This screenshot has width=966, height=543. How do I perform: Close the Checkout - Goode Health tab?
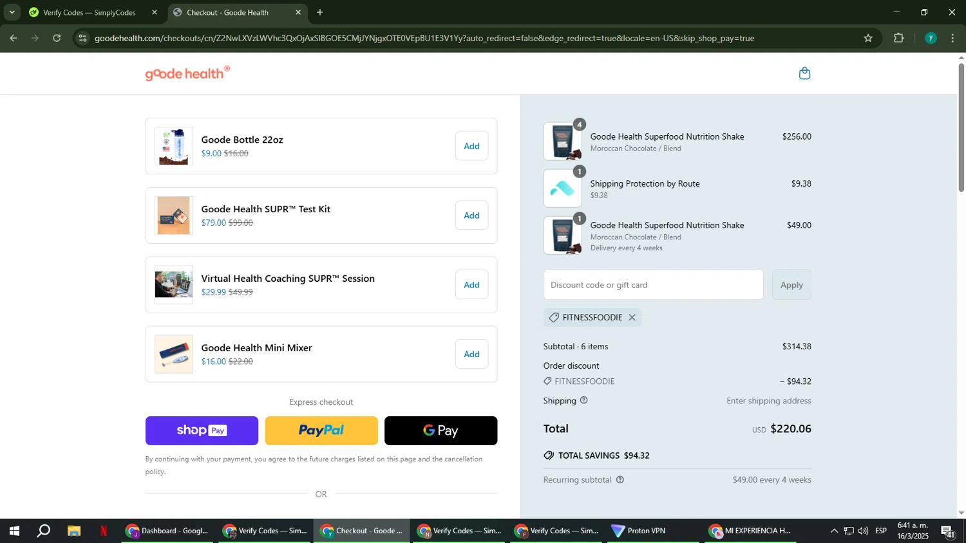[x=298, y=12]
